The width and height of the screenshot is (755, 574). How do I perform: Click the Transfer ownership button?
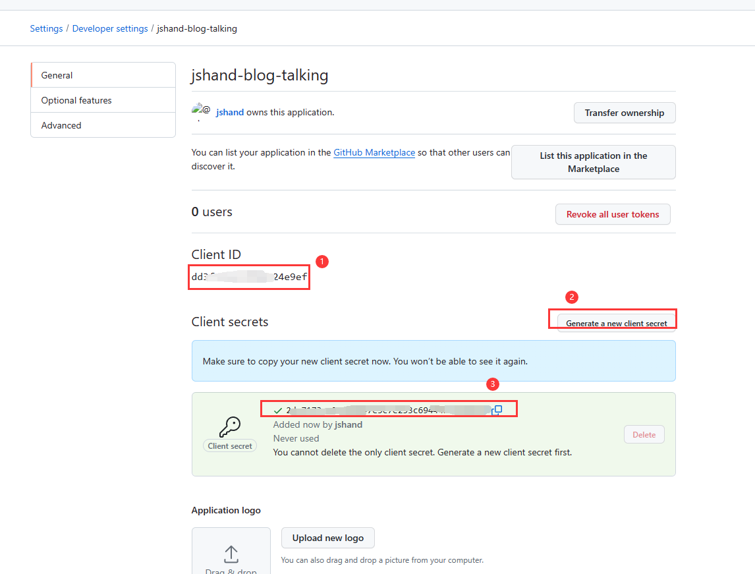coord(625,113)
